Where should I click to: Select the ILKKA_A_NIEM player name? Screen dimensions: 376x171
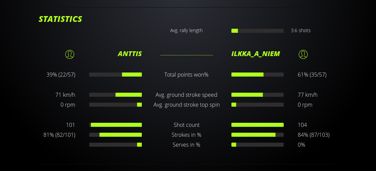coord(256,54)
